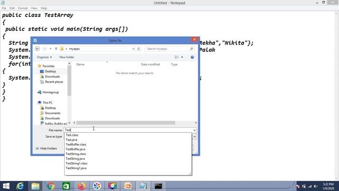The image size is (339, 191).
Task: Click the volume icon in system tray
Action: coord(316,186)
